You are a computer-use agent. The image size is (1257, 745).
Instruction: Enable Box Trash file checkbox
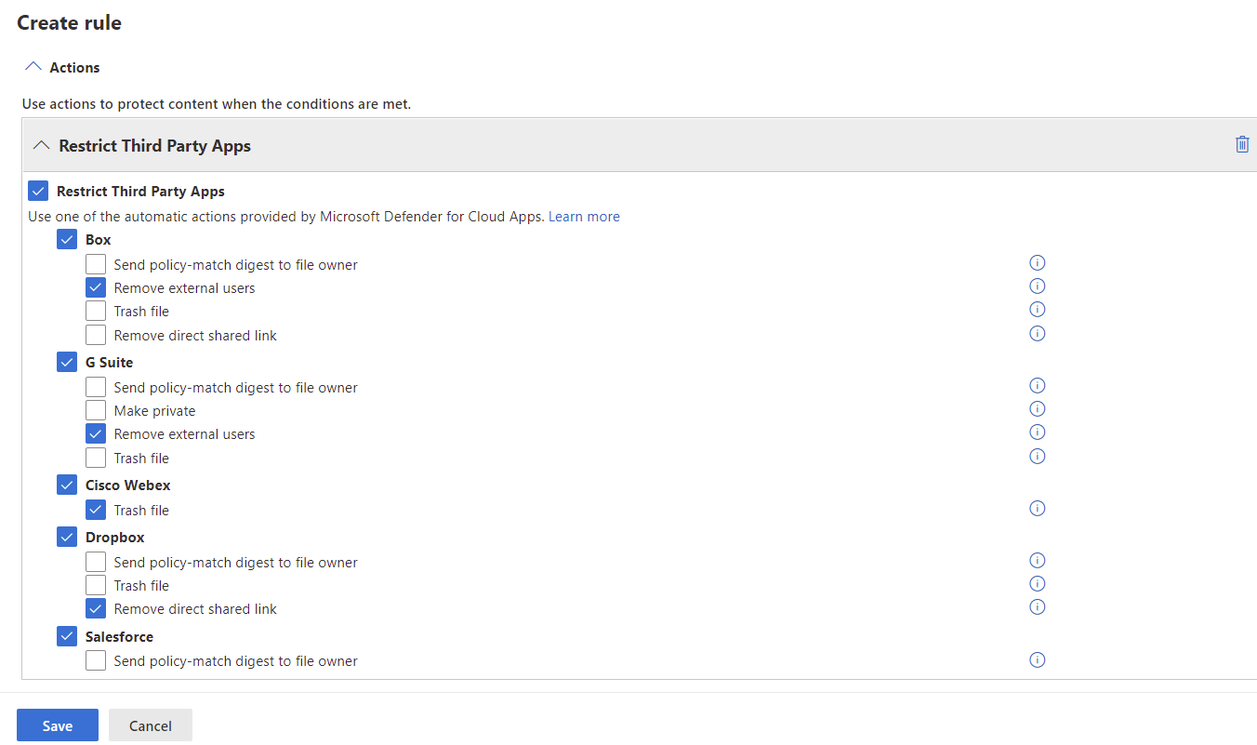(x=96, y=311)
